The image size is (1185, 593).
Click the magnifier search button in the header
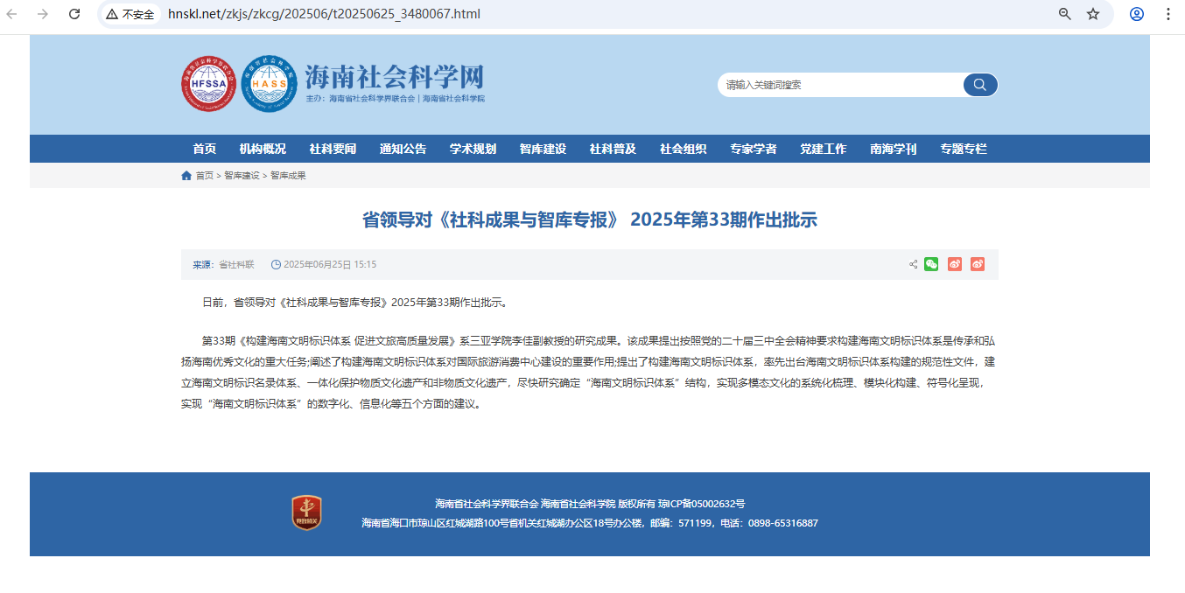click(979, 85)
